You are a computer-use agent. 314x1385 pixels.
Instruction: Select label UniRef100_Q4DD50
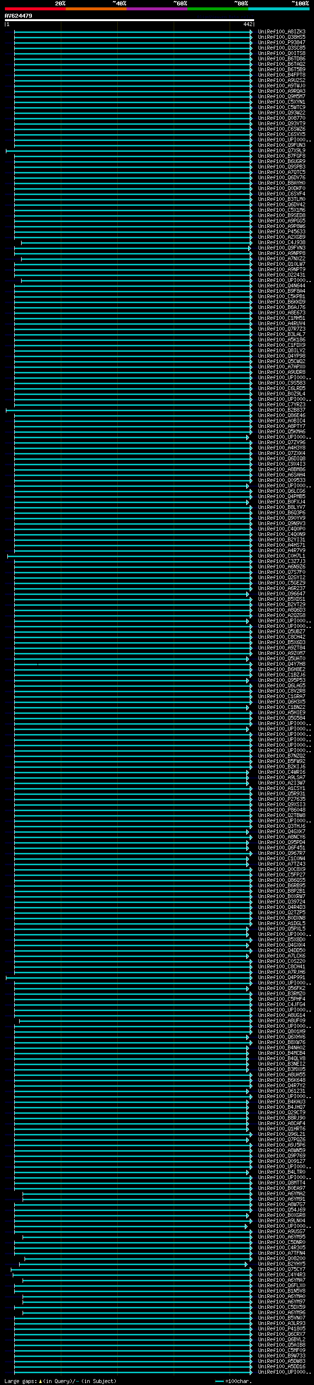[x=282, y=951]
